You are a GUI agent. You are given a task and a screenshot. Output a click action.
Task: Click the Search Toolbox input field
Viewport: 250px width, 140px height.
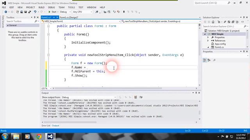pos(20,21)
